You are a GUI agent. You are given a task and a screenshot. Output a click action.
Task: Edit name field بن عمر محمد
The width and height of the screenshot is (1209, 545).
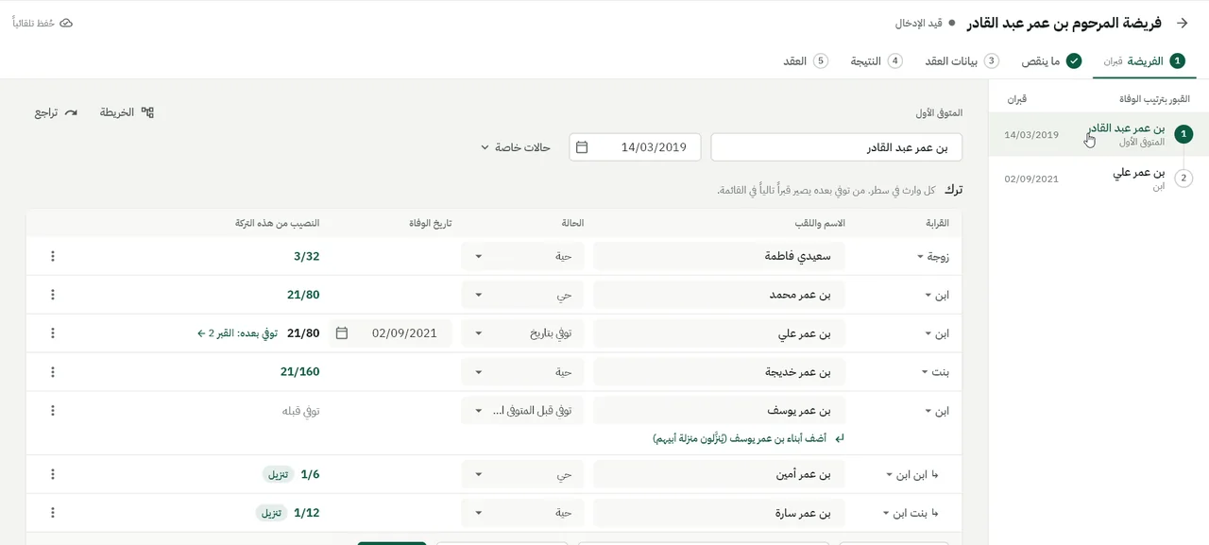(x=719, y=295)
